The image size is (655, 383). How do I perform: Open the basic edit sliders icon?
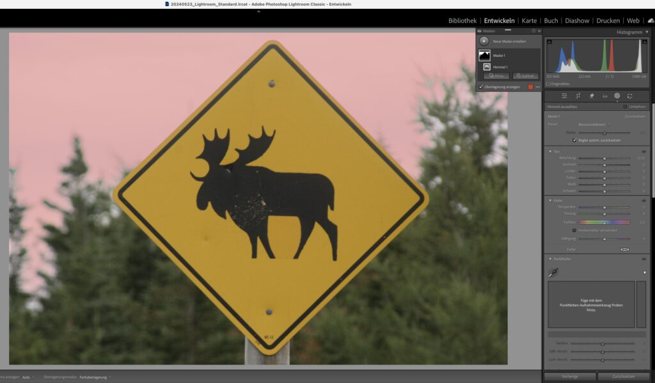pos(564,96)
